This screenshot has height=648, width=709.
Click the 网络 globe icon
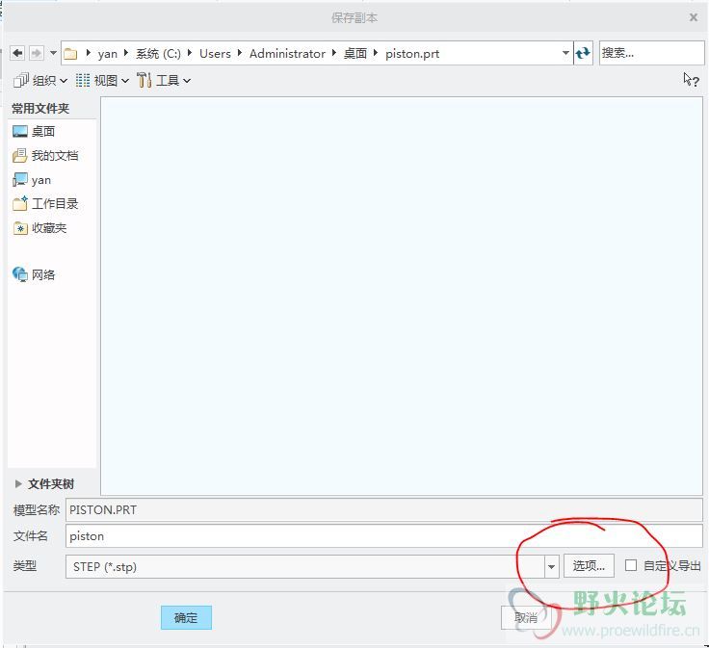[x=20, y=274]
